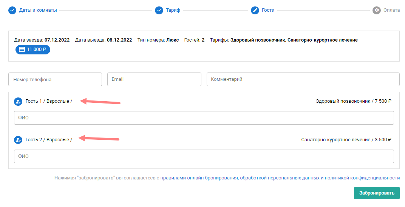Open the Оплата step label
This screenshot has width=405, height=207.
pos(391,10)
